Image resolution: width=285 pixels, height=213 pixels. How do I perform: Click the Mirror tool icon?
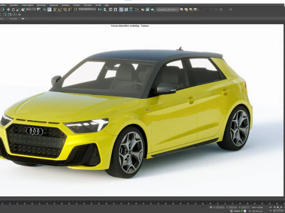[100, 9]
